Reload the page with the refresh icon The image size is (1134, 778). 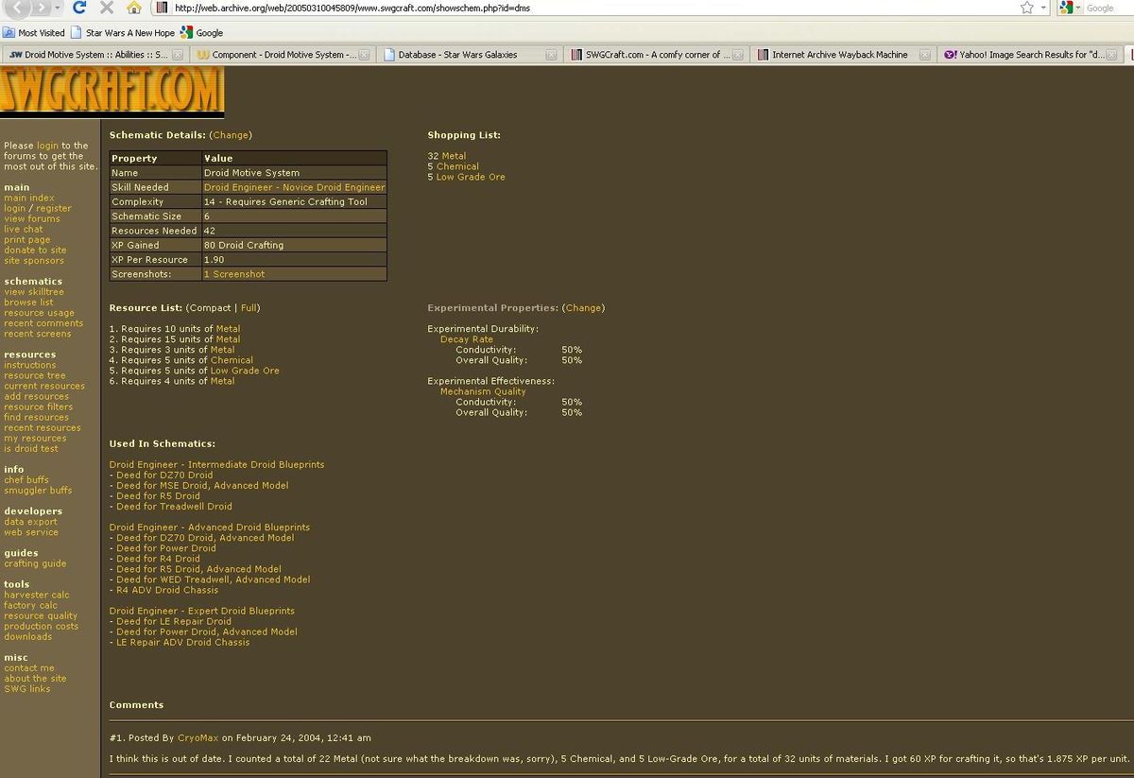(x=79, y=8)
